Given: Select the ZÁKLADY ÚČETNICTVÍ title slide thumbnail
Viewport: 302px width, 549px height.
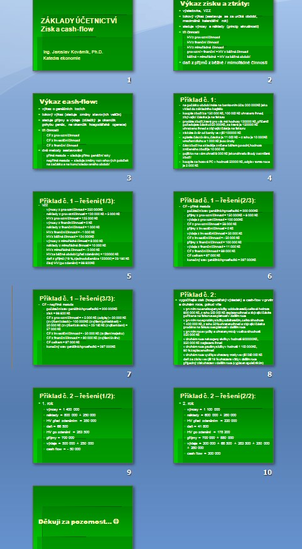Looking at the screenshot, I should tap(83, 35).
